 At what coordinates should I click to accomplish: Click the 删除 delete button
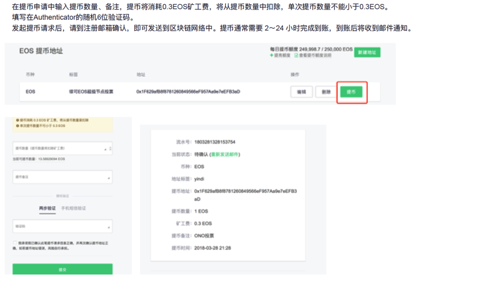click(326, 92)
